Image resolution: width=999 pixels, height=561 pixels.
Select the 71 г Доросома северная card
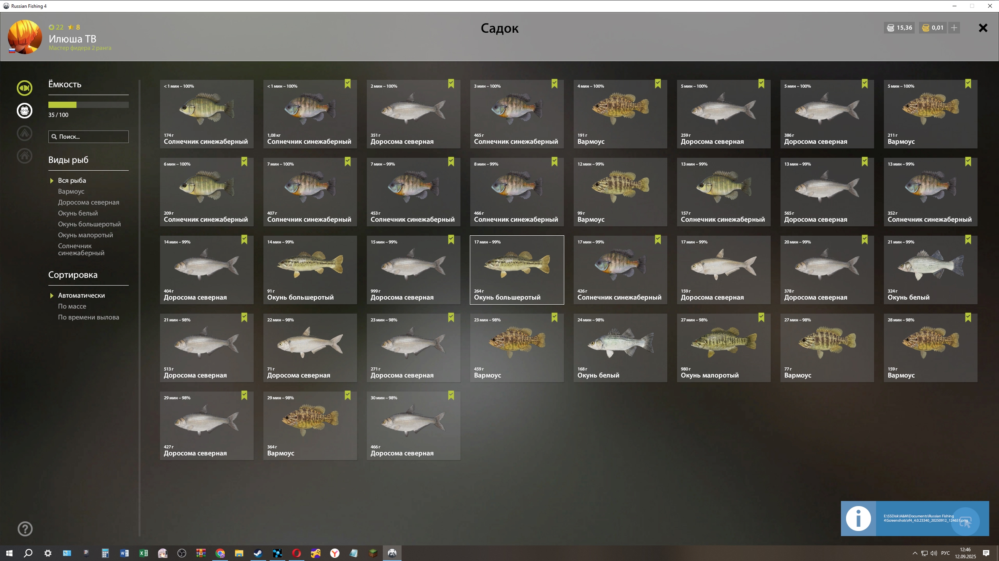tap(310, 348)
